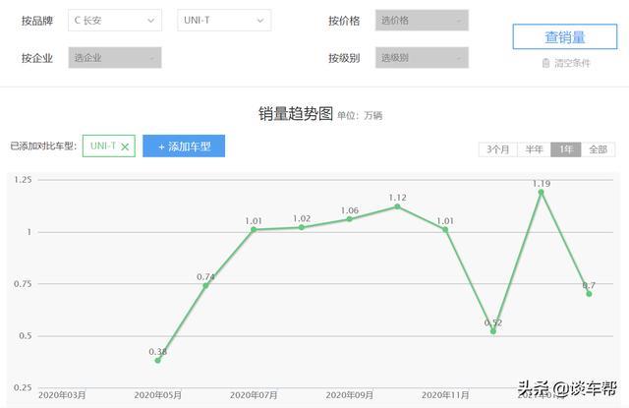Click the 0.7 final data point
This screenshot has width=629, height=408.
coord(589,294)
